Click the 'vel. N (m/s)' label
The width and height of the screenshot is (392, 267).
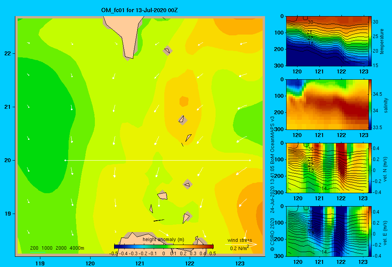coord(385,169)
